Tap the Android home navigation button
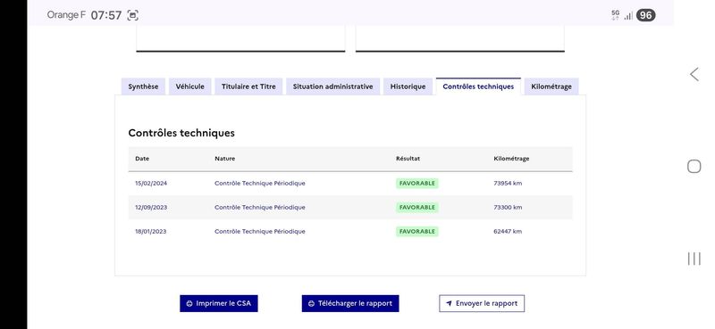The image size is (715, 329). tap(694, 167)
